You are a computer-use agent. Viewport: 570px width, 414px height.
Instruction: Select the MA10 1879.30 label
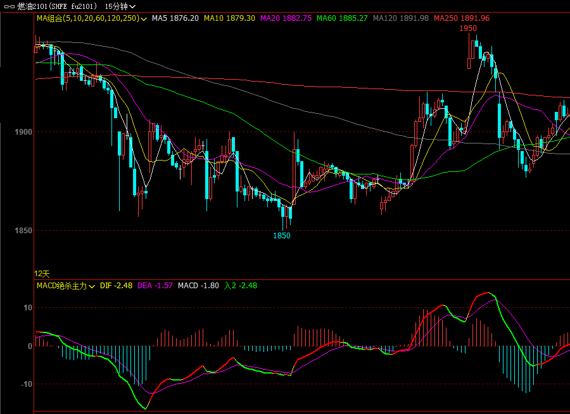tap(229, 18)
